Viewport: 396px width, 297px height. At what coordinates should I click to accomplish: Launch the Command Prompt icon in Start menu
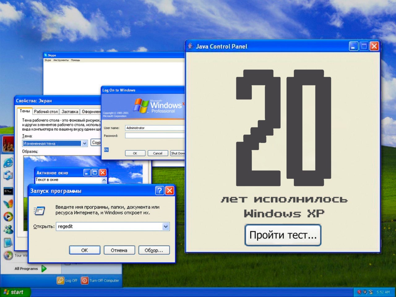[x=8, y=191]
